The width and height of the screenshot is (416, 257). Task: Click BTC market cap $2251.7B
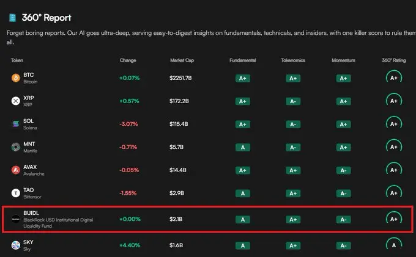(180, 78)
